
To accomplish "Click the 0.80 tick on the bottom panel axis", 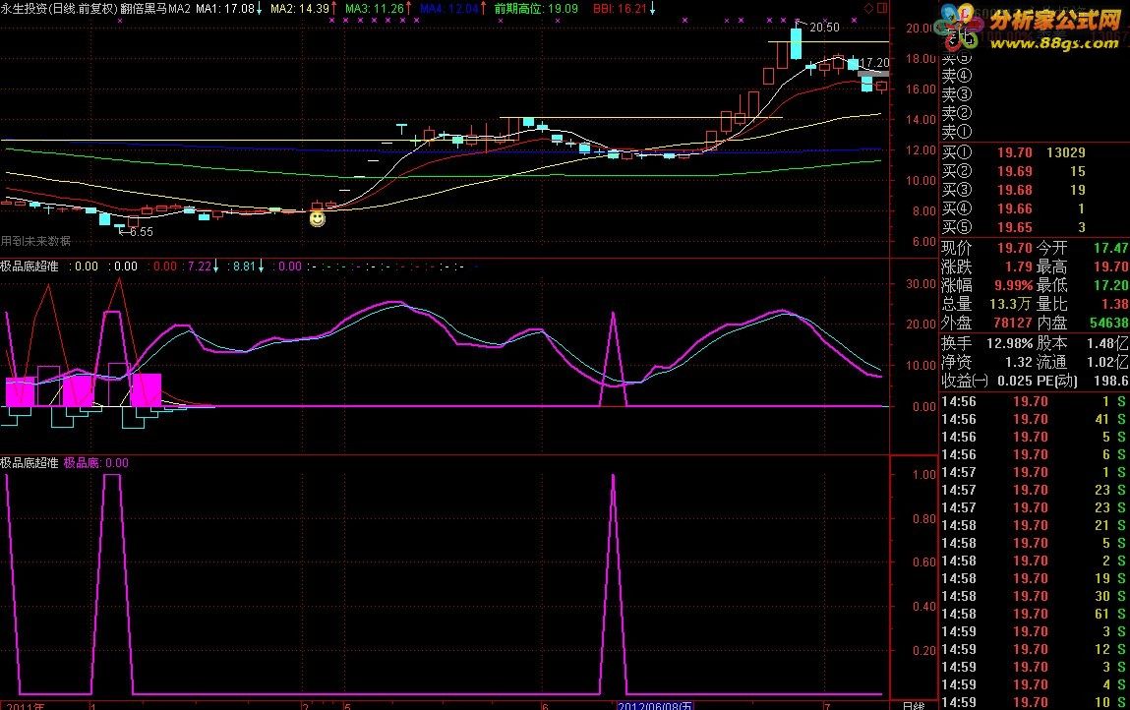I will (x=924, y=519).
